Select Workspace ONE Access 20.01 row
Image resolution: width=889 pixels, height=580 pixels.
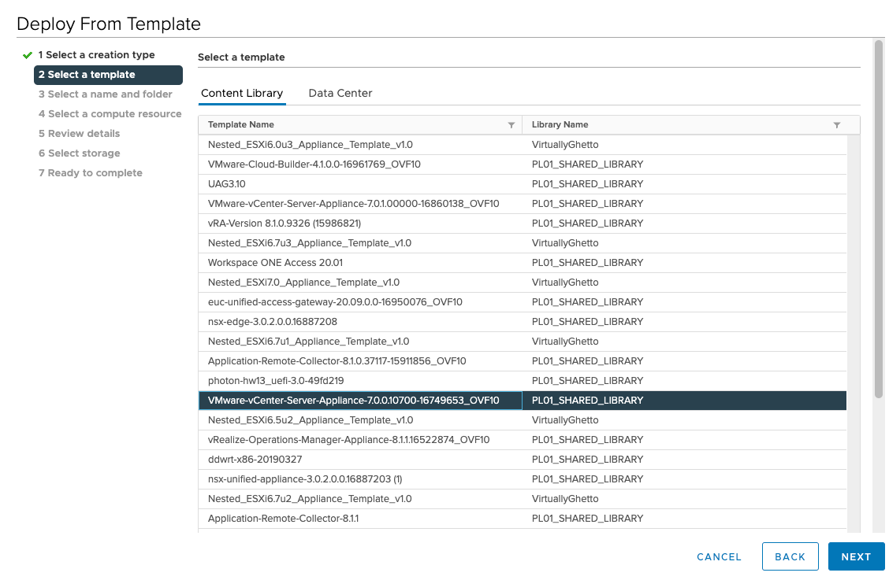tap(275, 263)
